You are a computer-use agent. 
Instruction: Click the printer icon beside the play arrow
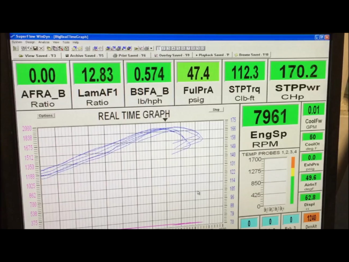146,48
